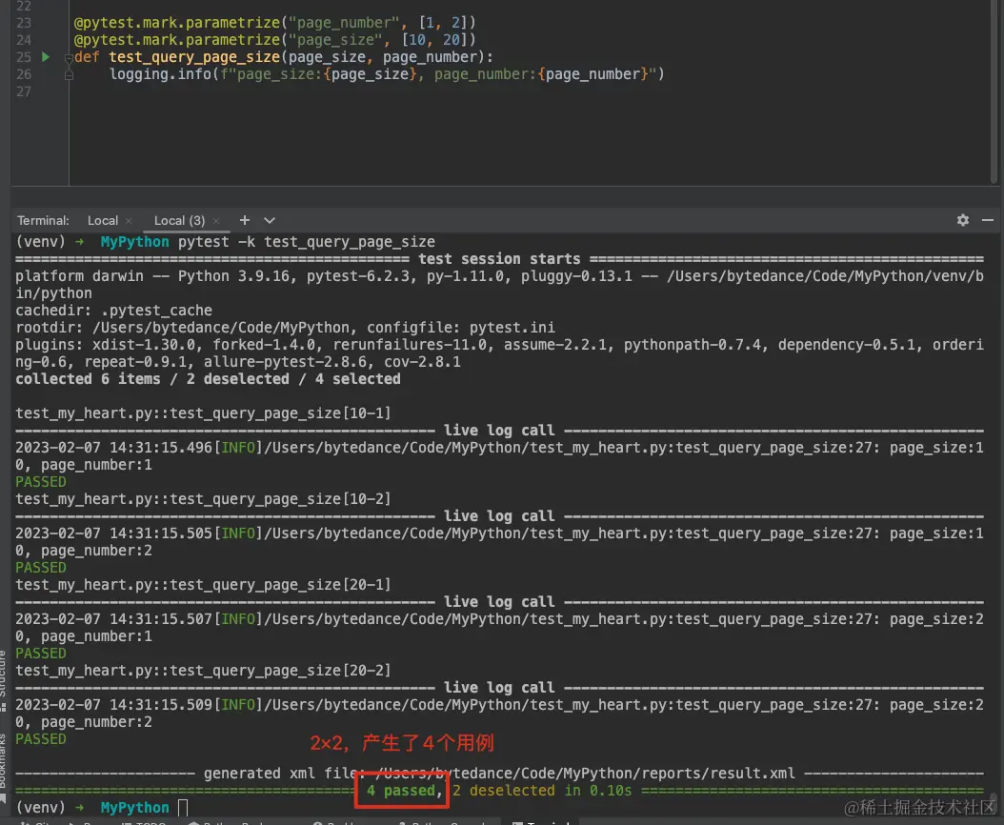The width and height of the screenshot is (1004, 825).
Task: Click the 'rootdir:' line with pytest.ini
Action: [x=285, y=328]
